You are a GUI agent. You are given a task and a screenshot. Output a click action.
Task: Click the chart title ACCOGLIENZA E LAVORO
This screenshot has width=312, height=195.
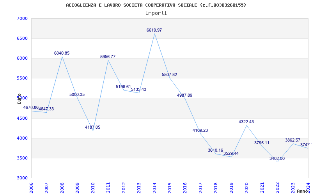(156, 5)
